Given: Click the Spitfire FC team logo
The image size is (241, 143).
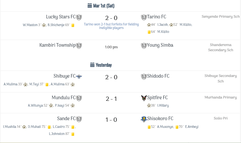Looking at the screenshot, I should point(144,98).
